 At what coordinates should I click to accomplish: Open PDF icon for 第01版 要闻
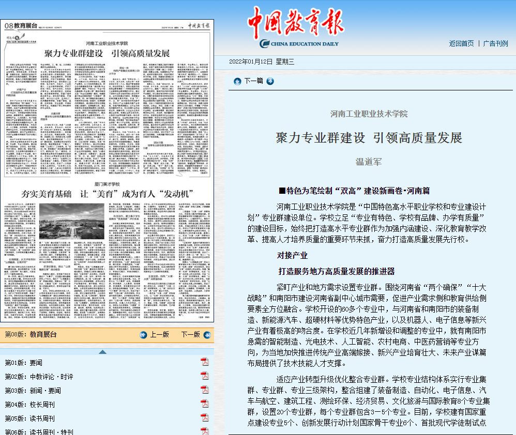[204, 361]
